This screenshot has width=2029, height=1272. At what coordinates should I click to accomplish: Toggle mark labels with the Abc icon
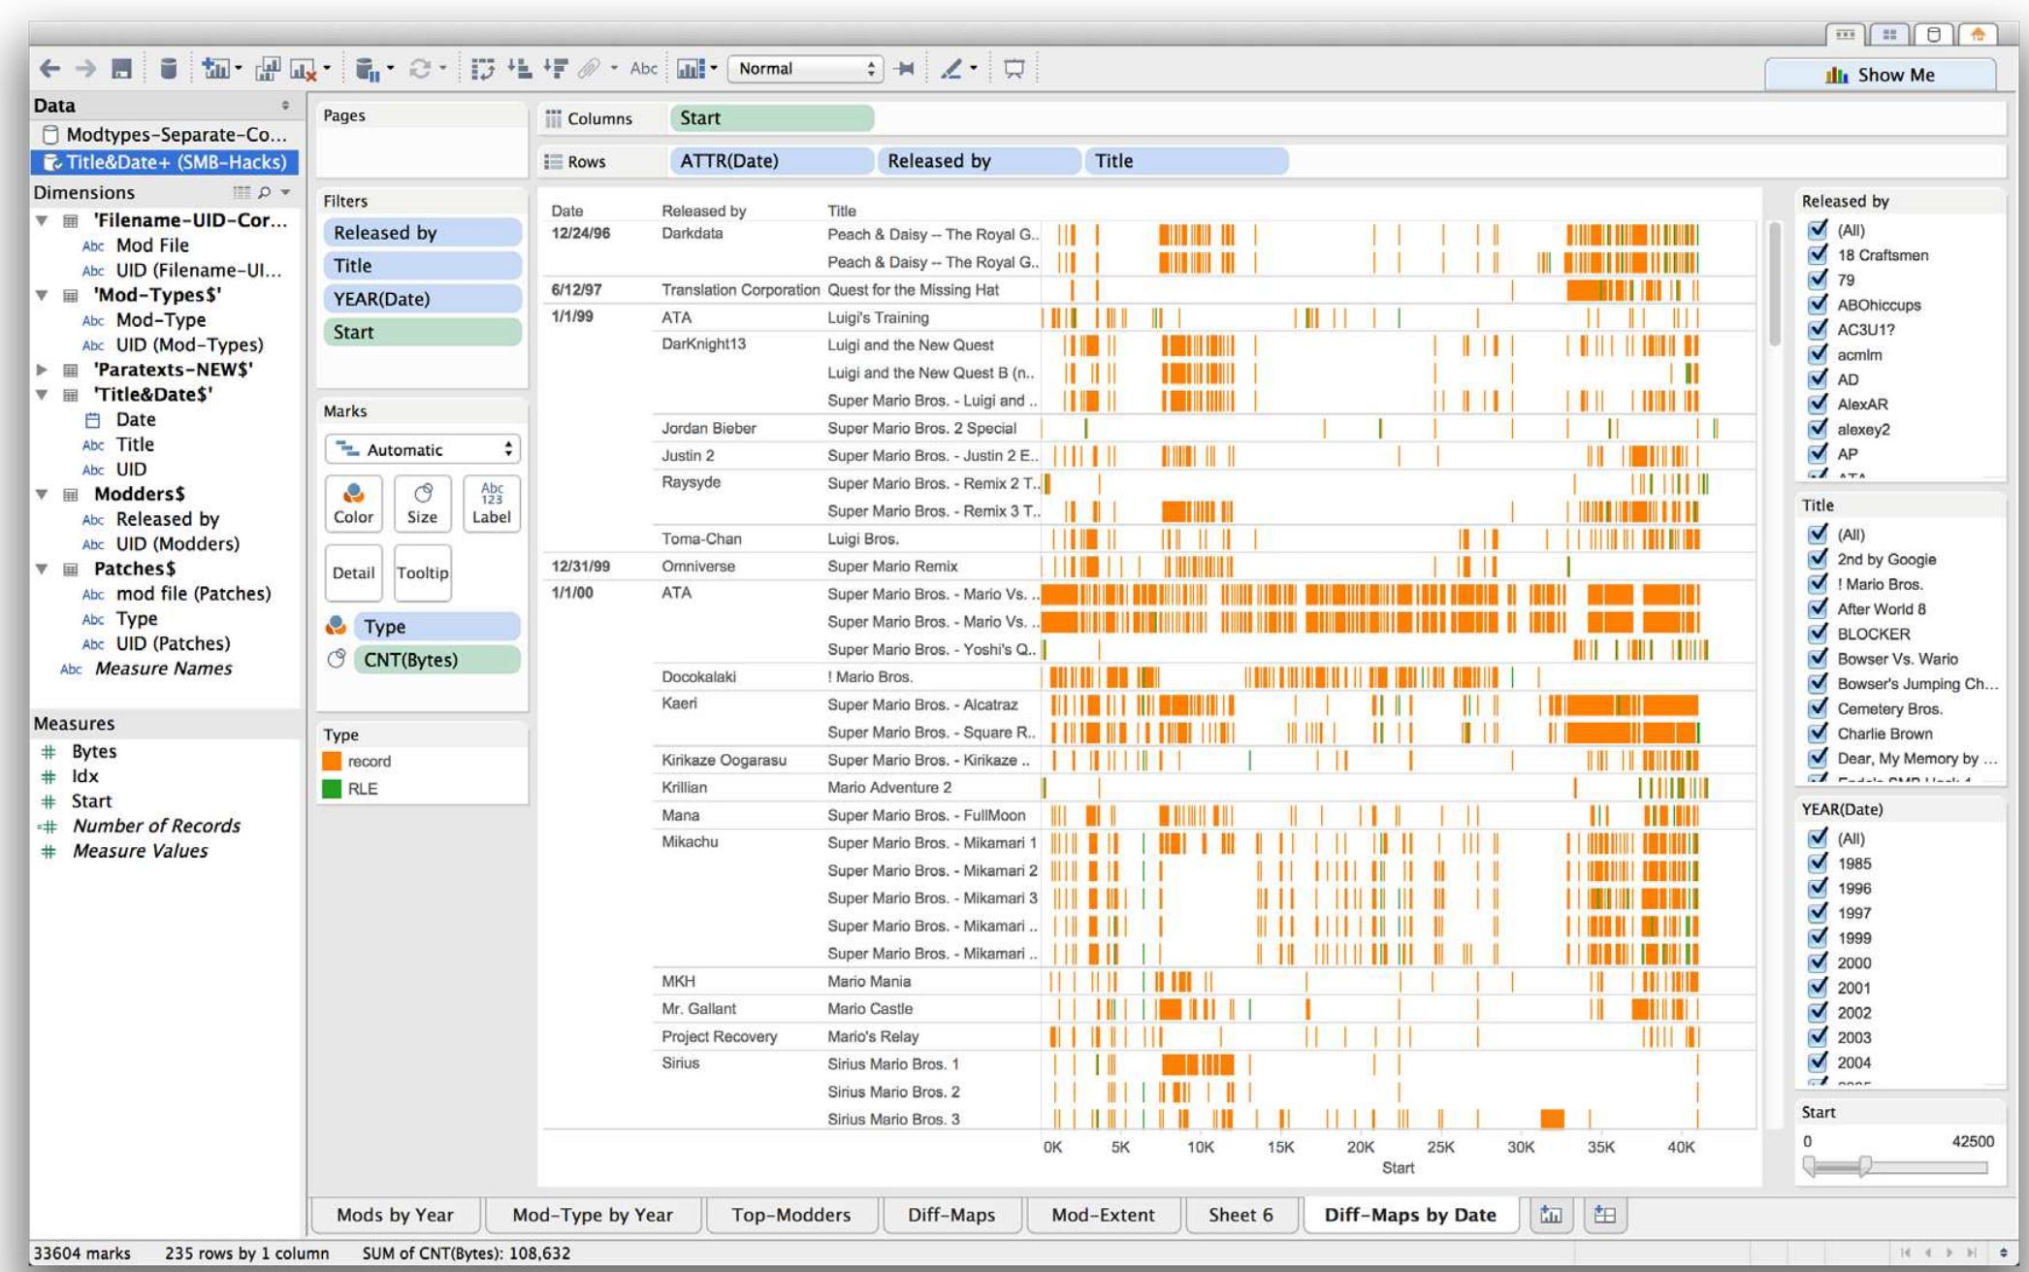[643, 69]
